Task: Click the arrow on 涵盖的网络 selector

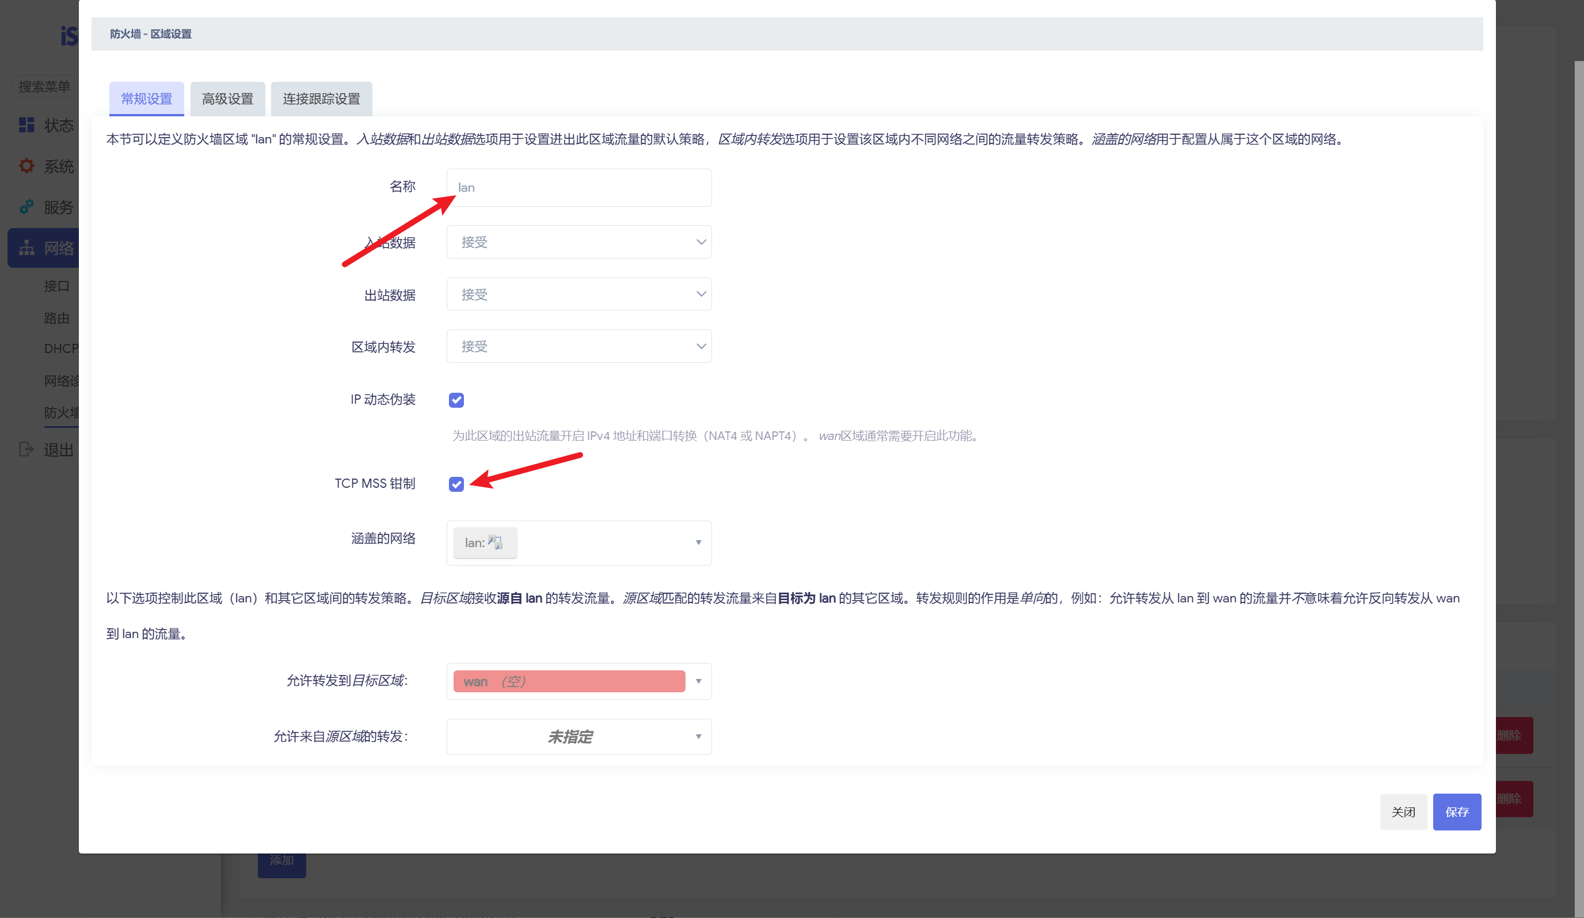Action: click(x=698, y=543)
